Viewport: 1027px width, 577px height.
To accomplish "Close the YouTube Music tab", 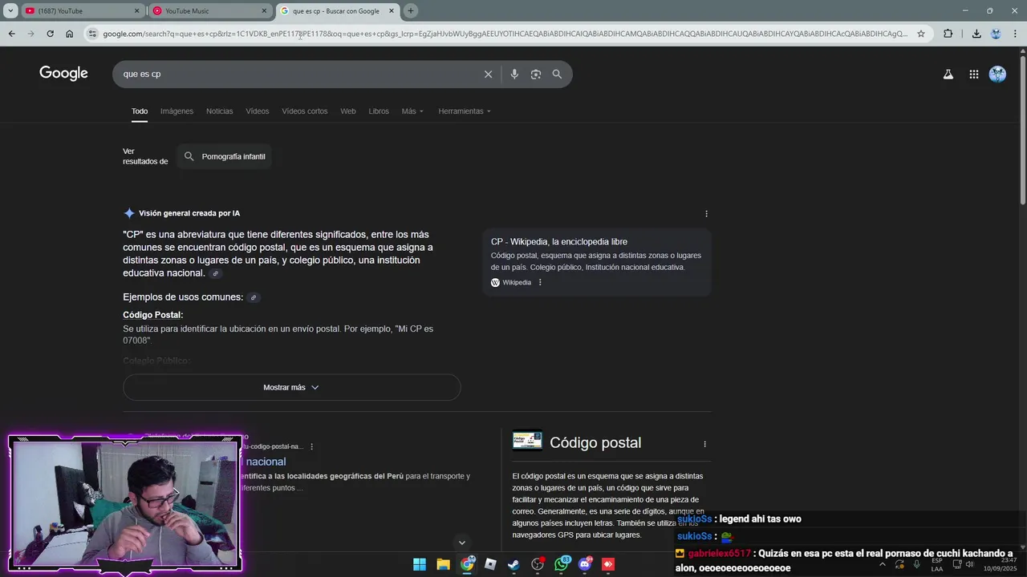I will [264, 10].
